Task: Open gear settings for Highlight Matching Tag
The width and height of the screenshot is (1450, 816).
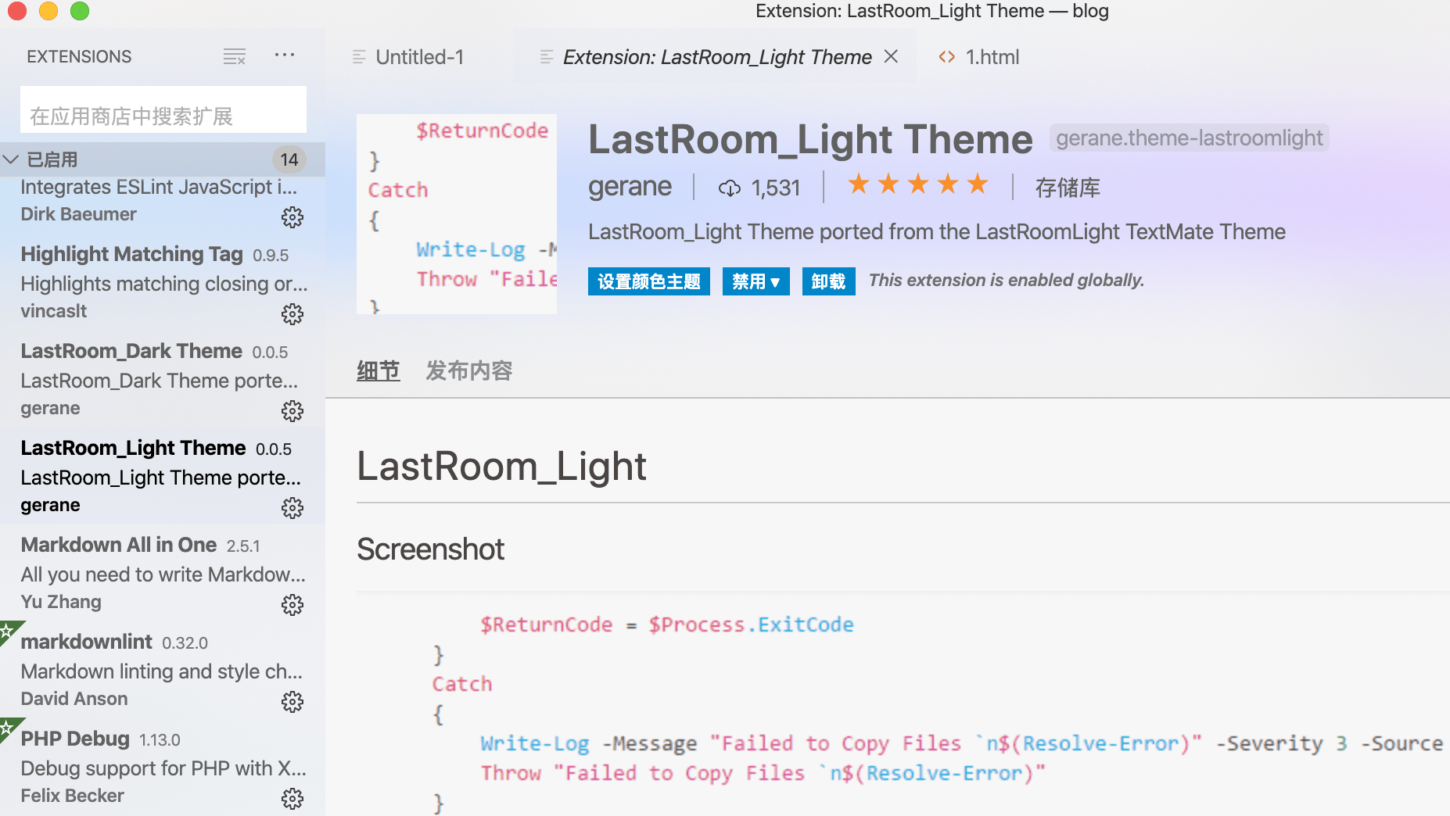Action: (x=293, y=314)
